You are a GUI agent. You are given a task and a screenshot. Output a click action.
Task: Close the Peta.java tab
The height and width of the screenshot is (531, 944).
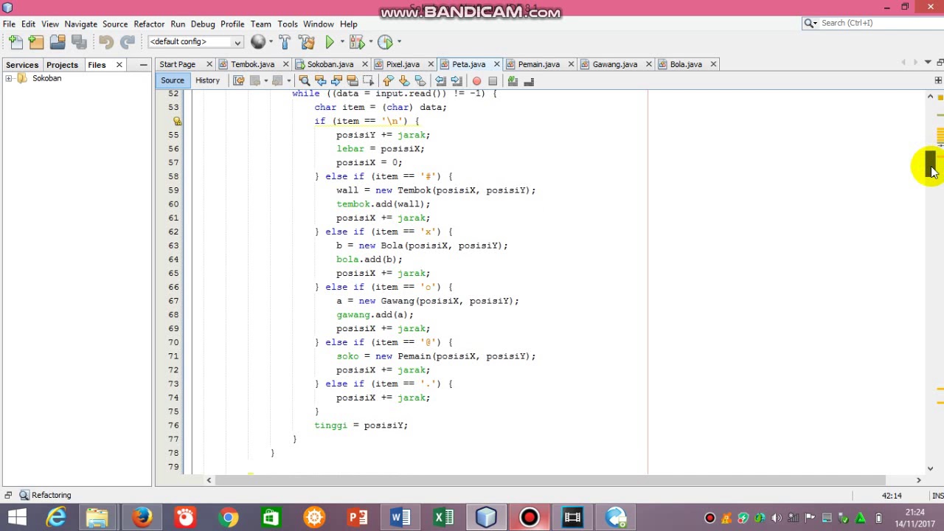point(496,64)
